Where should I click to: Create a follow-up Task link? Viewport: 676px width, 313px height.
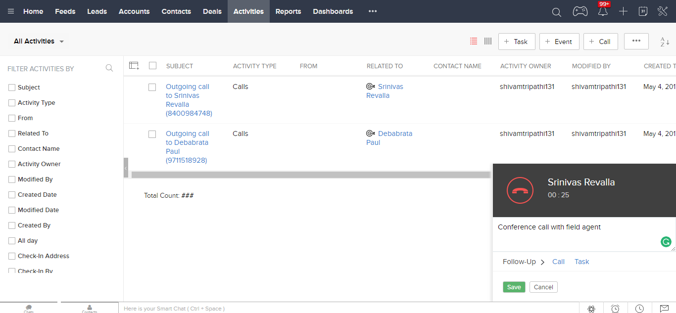click(582, 262)
